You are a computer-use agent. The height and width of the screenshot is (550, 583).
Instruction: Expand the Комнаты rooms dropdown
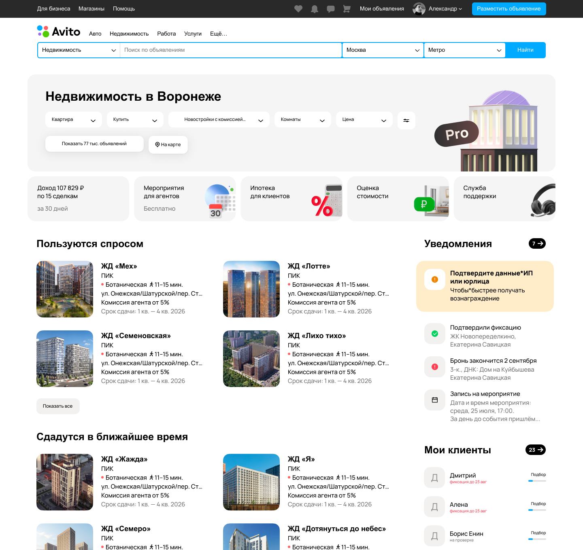(x=302, y=120)
